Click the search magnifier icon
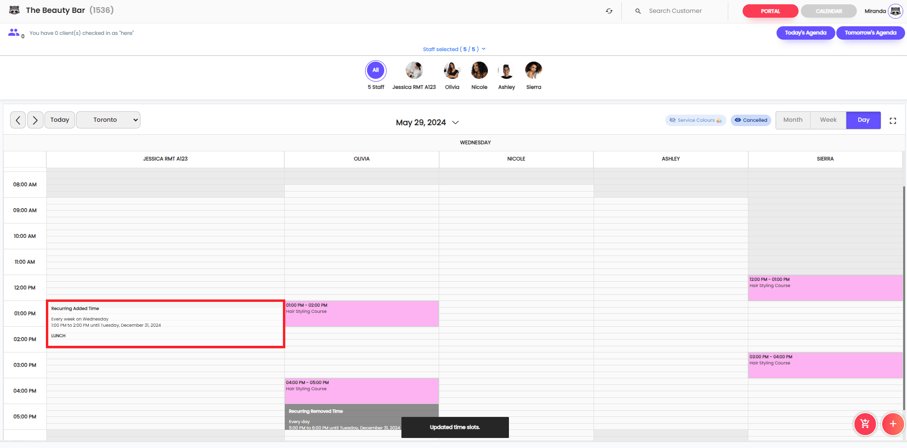This screenshot has height=448, width=907. [638, 11]
